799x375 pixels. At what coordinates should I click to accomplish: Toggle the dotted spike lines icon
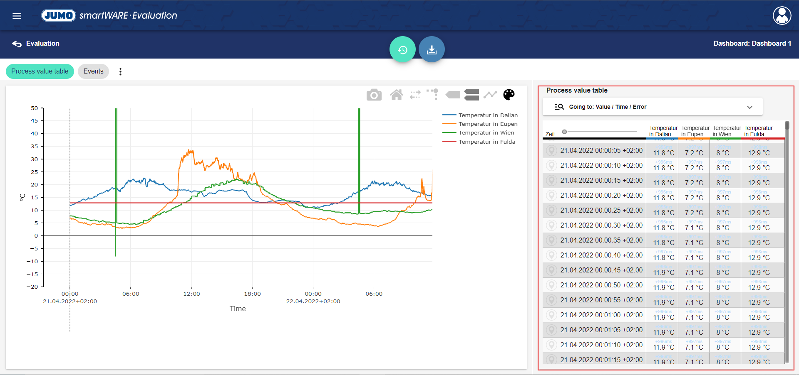(x=432, y=94)
